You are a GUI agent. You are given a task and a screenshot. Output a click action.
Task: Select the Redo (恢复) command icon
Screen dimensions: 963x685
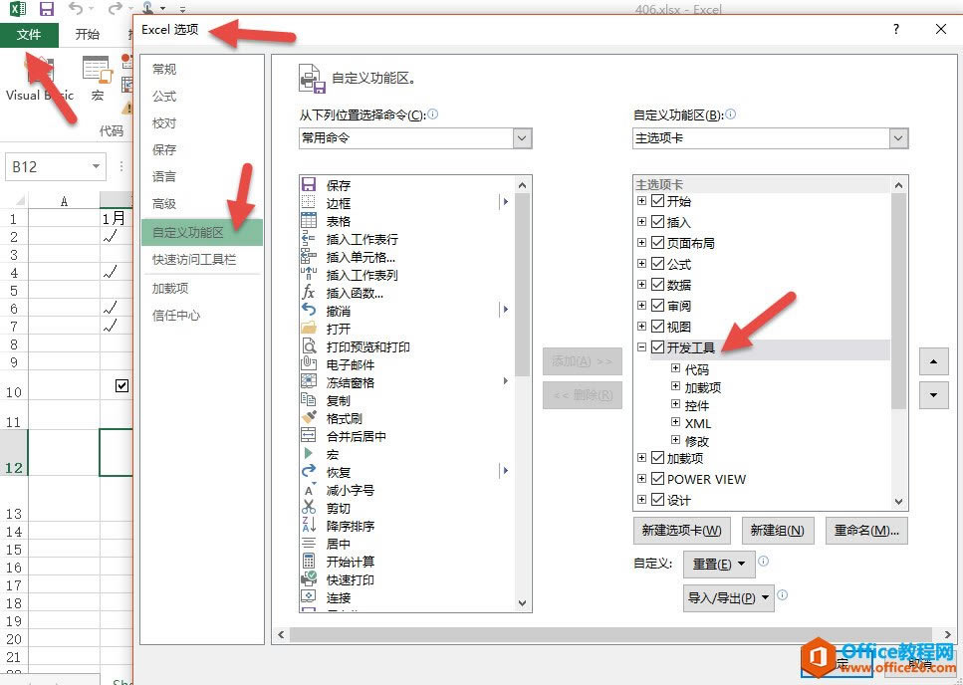[x=309, y=472]
